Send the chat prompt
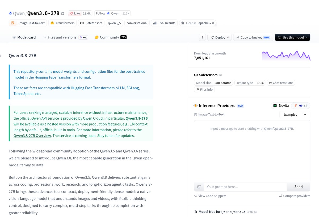Screen dimensions: 319x217 click(299, 187)
